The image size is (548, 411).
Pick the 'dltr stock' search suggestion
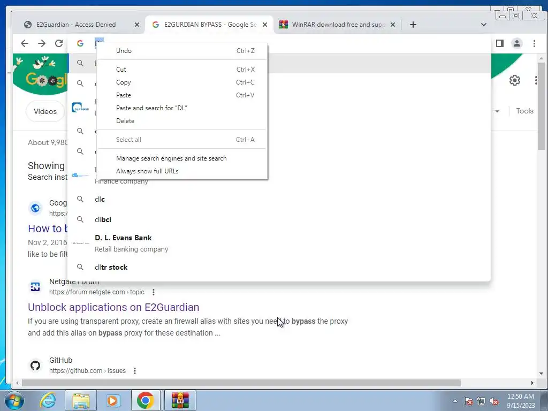click(x=279, y=267)
